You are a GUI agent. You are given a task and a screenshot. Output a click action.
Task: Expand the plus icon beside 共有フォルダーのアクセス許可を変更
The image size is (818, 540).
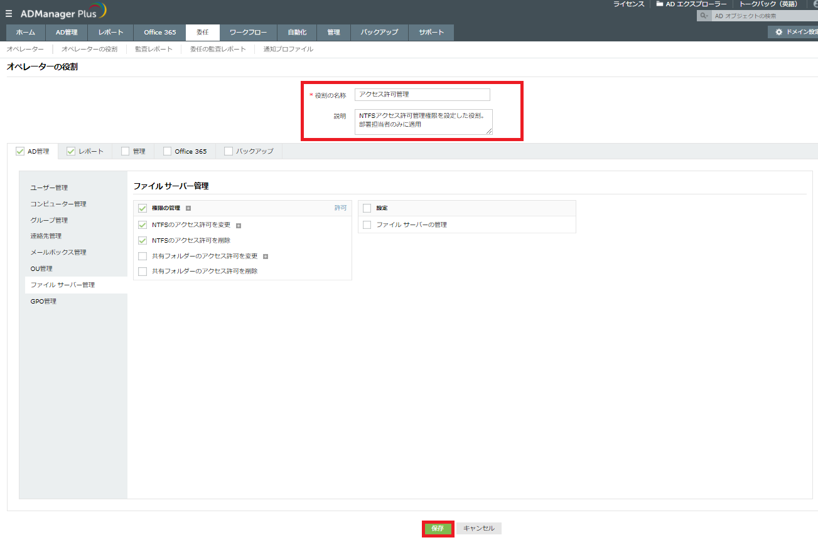click(266, 257)
